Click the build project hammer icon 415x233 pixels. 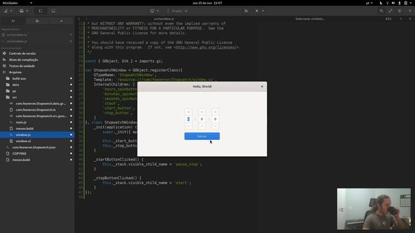246,11
